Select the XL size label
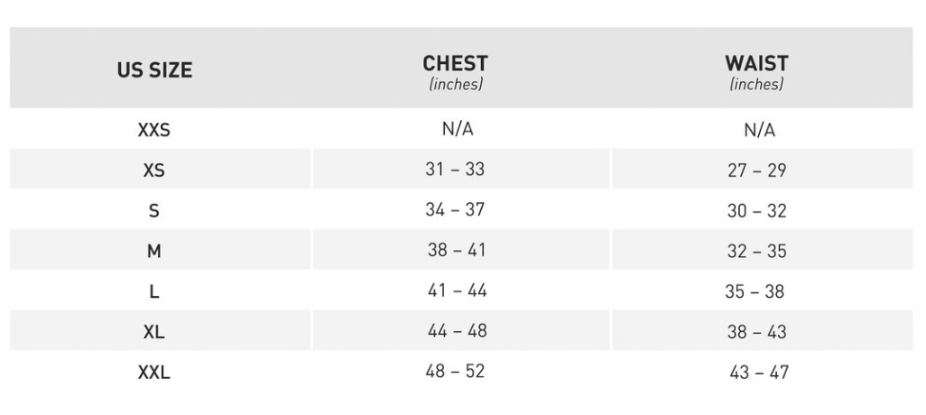Screen dimensions: 926x415 click(x=154, y=332)
